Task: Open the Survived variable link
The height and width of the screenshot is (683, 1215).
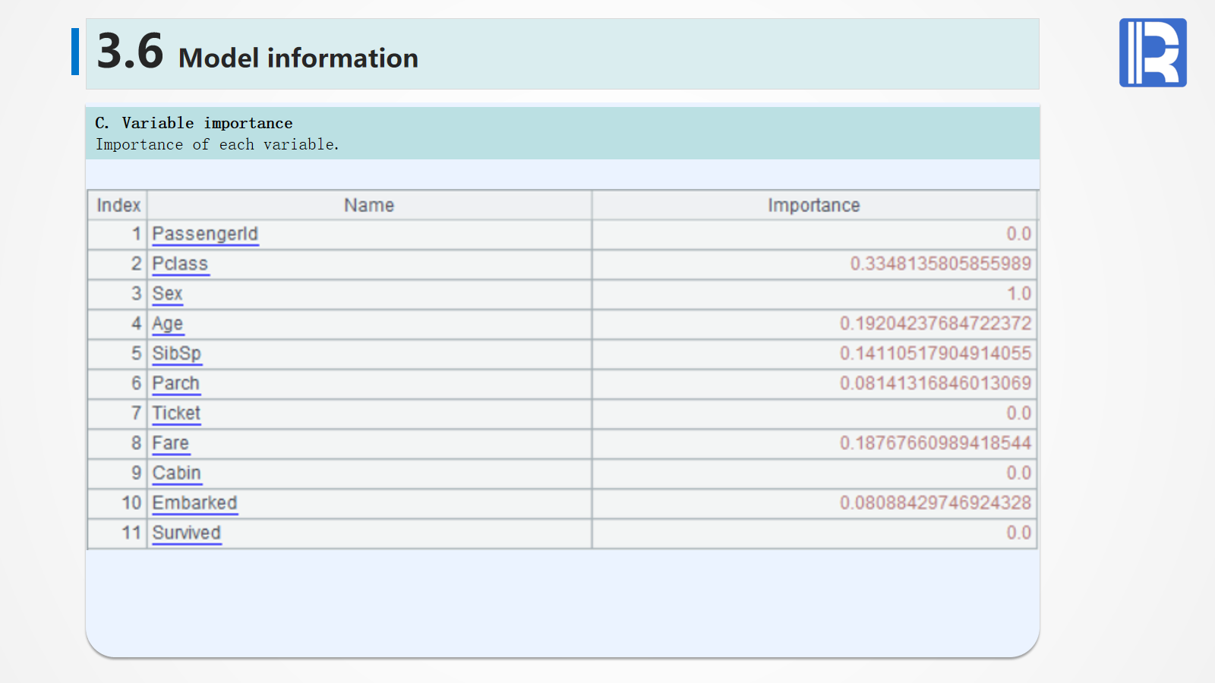Action: [x=186, y=533]
